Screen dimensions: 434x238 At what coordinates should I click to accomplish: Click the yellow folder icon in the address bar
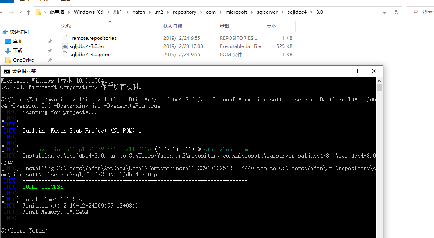click(39, 12)
